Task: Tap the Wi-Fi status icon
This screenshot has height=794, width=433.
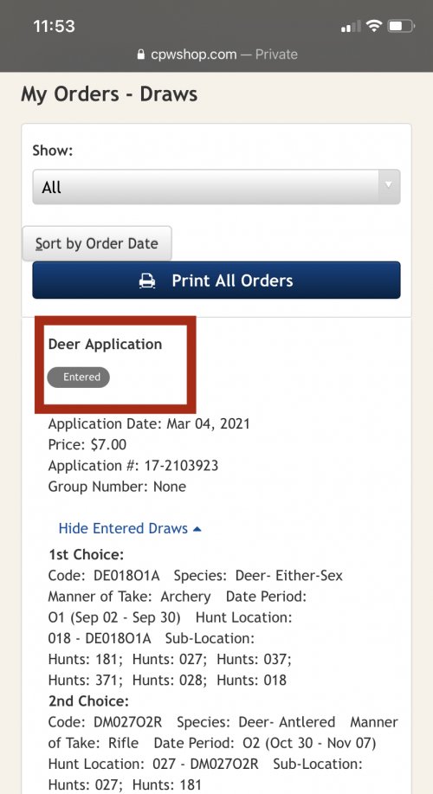Action: click(374, 26)
